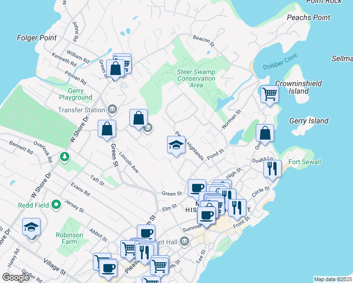Click the Pond St street label
353x283 pixels.
coord(216,154)
